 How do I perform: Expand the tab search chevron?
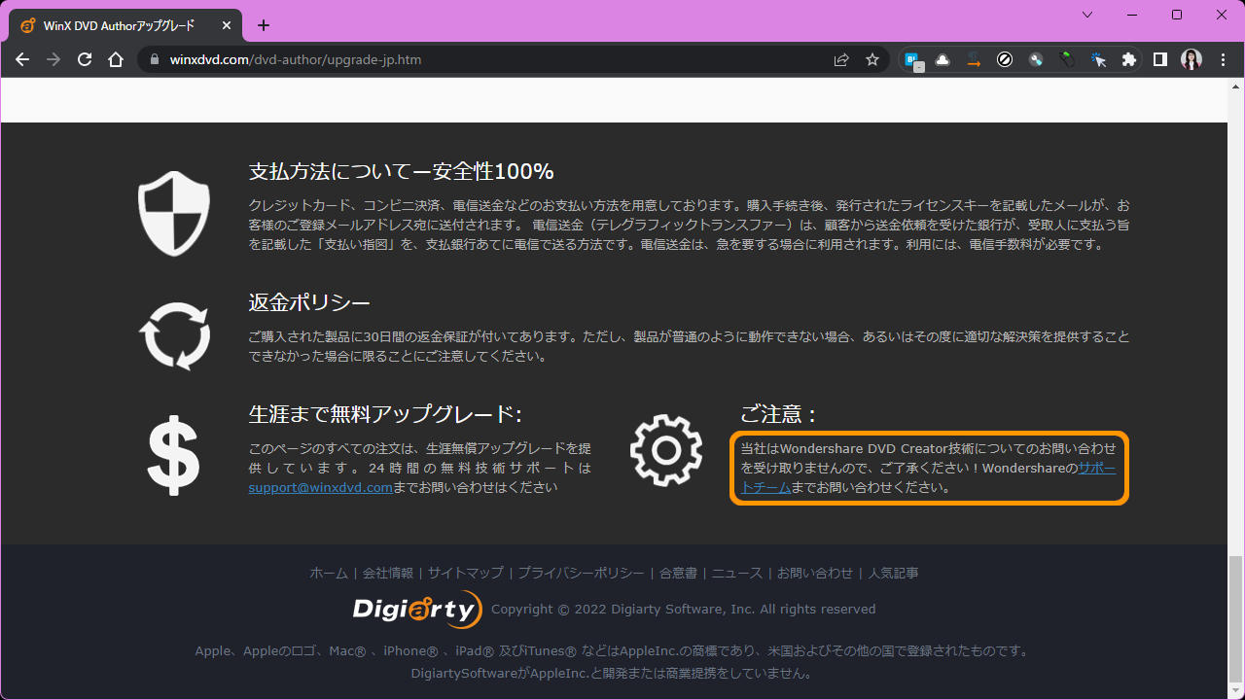pyautogui.click(x=1087, y=15)
